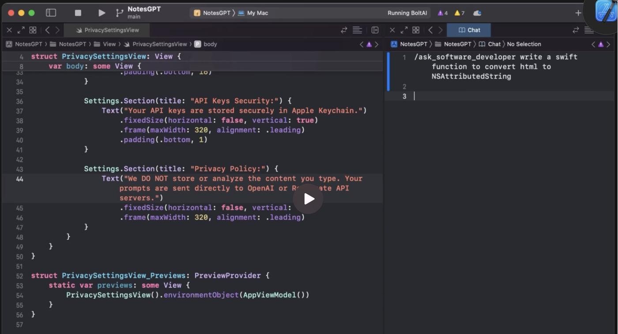618x334 pixels.
Task: Choose My Mac run destination
Action: pyautogui.click(x=253, y=13)
